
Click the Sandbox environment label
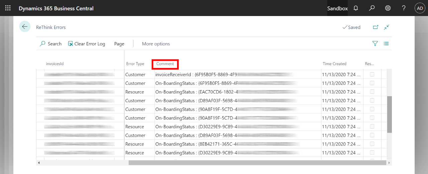pyautogui.click(x=337, y=8)
